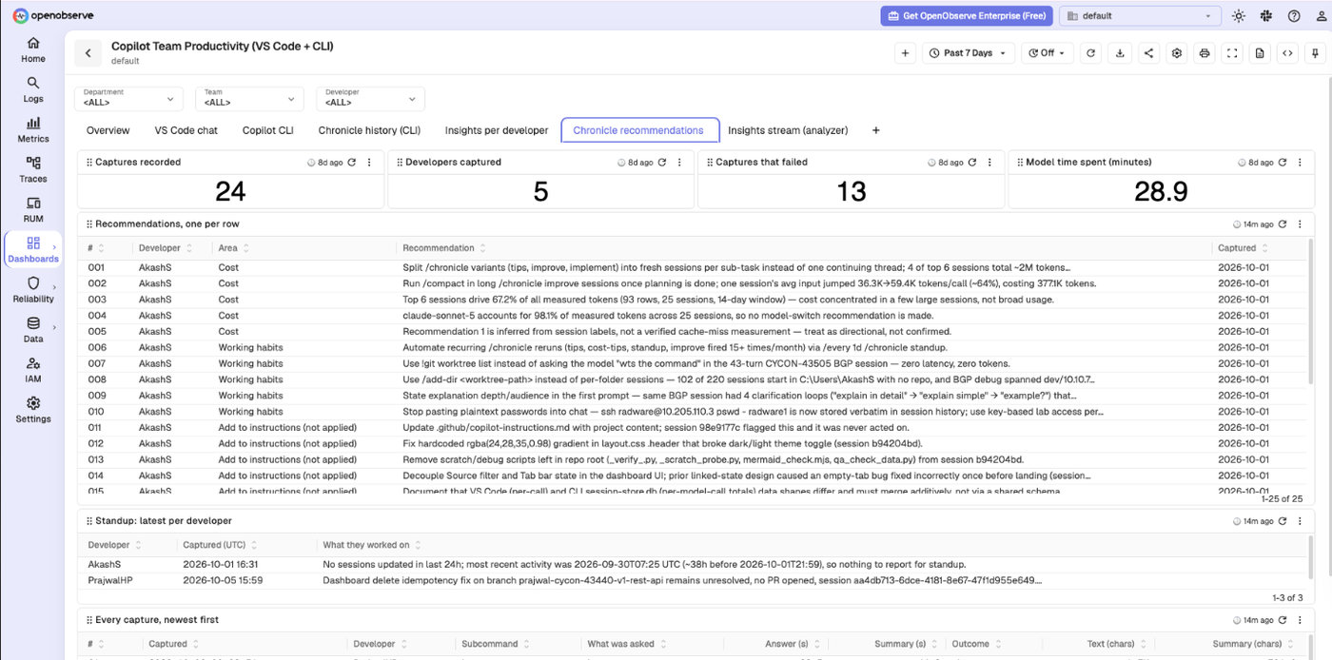Click Get OpenObserve Enterprise (Free) button

click(x=968, y=15)
